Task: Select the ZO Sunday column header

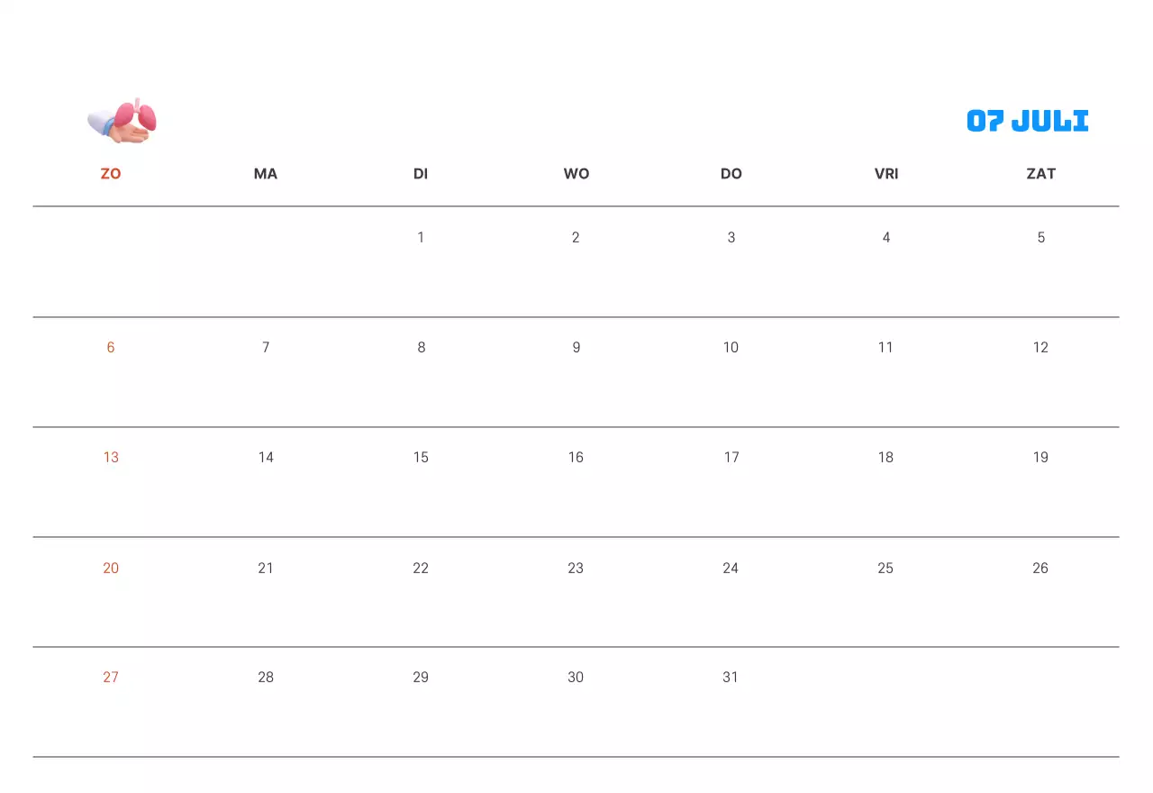Action: coord(111,174)
